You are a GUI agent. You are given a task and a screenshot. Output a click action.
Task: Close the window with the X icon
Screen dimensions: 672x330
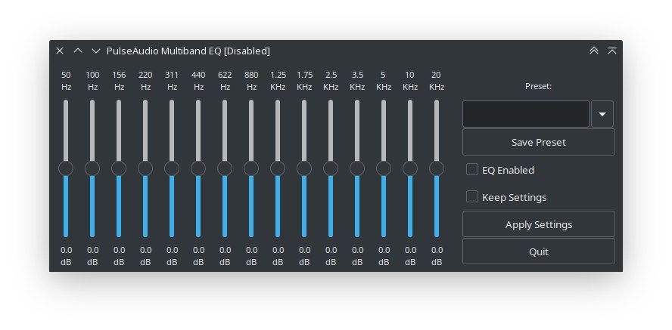(x=60, y=51)
